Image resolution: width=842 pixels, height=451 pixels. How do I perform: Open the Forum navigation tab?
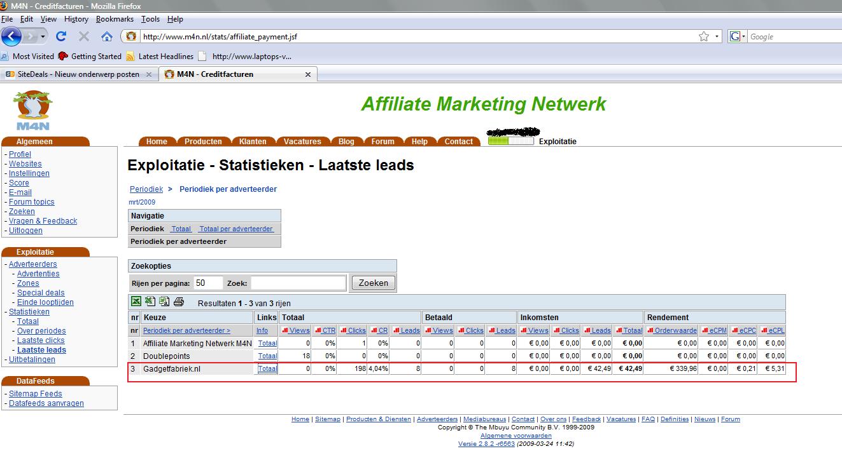pos(382,142)
